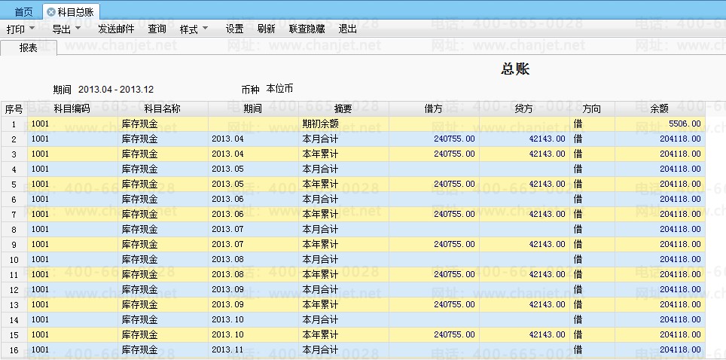
Task: Click the 期间 column header
Action: (253, 109)
